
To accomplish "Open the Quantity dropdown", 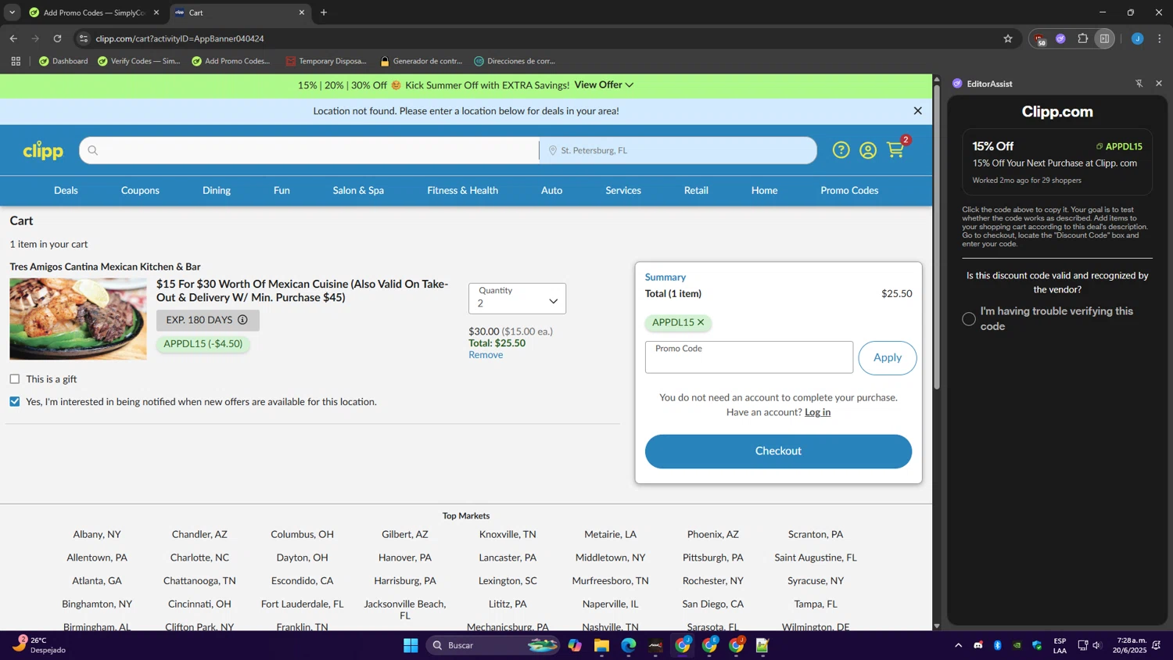I will tap(517, 299).
